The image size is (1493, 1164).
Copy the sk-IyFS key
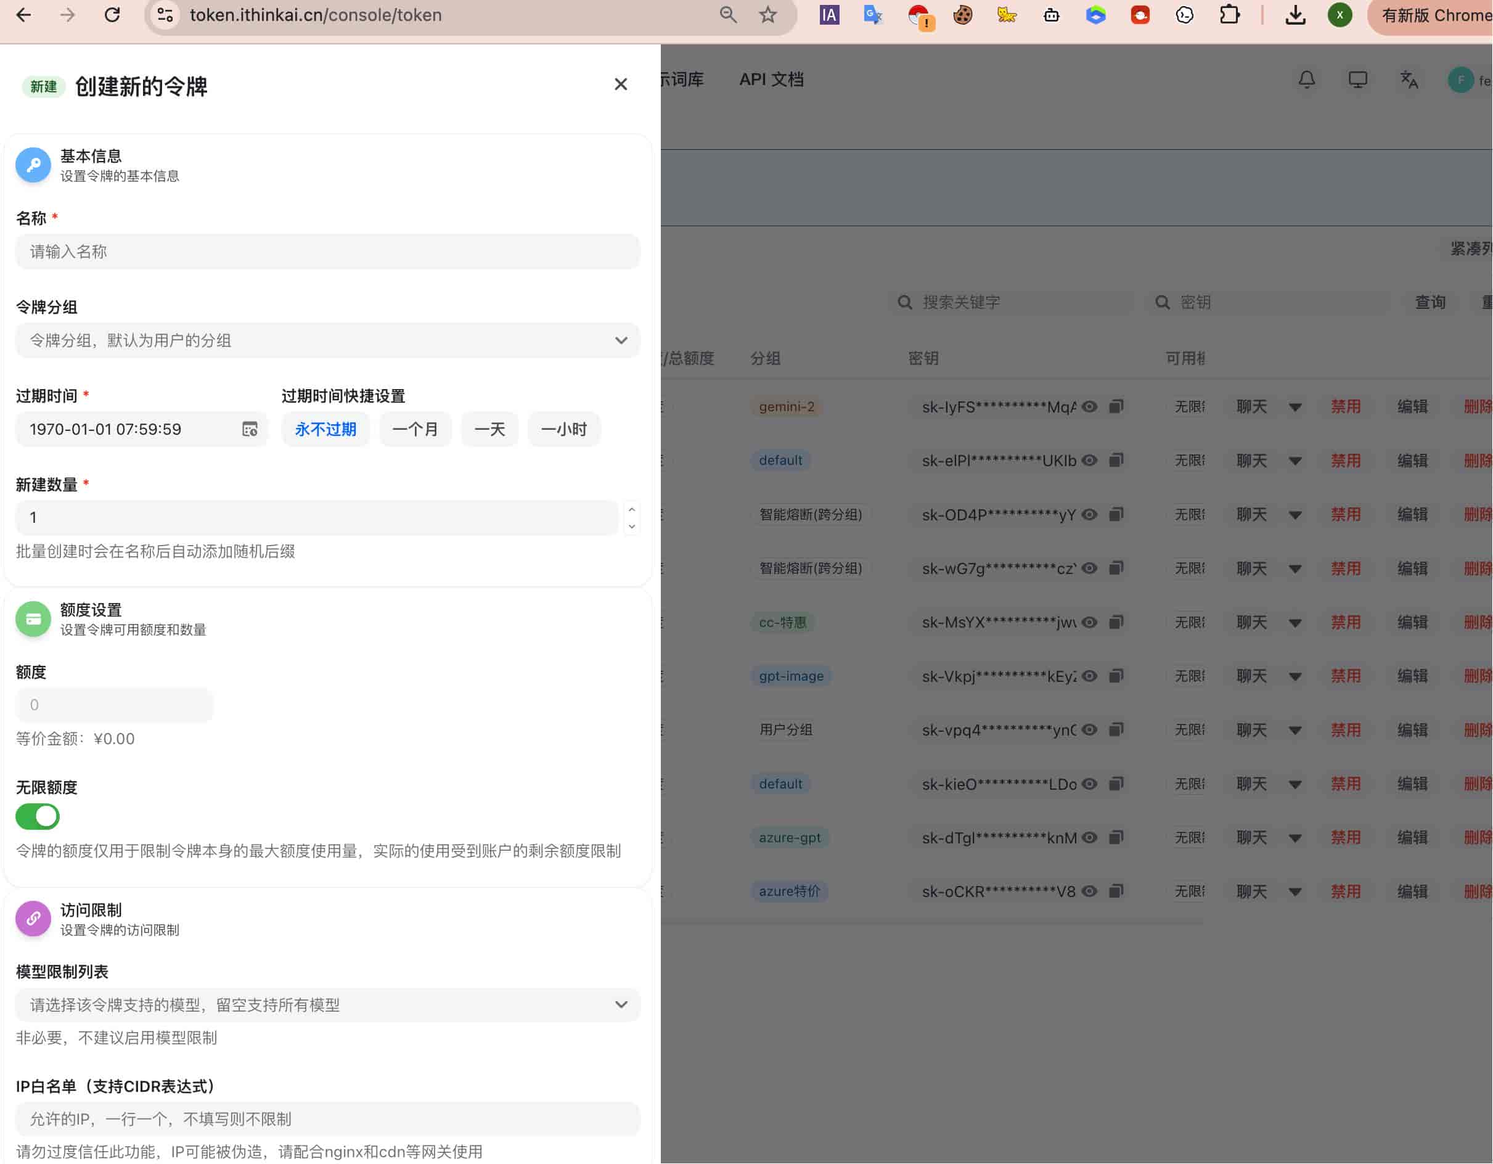[x=1116, y=407]
